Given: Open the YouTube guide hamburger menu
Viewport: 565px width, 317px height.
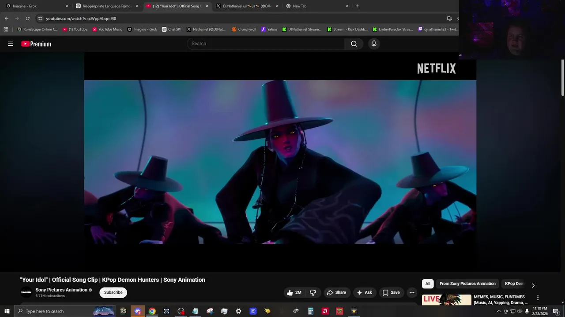Looking at the screenshot, I should (11, 44).
